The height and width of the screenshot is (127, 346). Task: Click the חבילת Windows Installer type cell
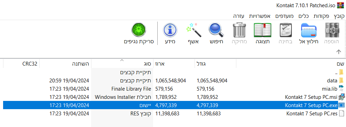[x=123, y=97]
